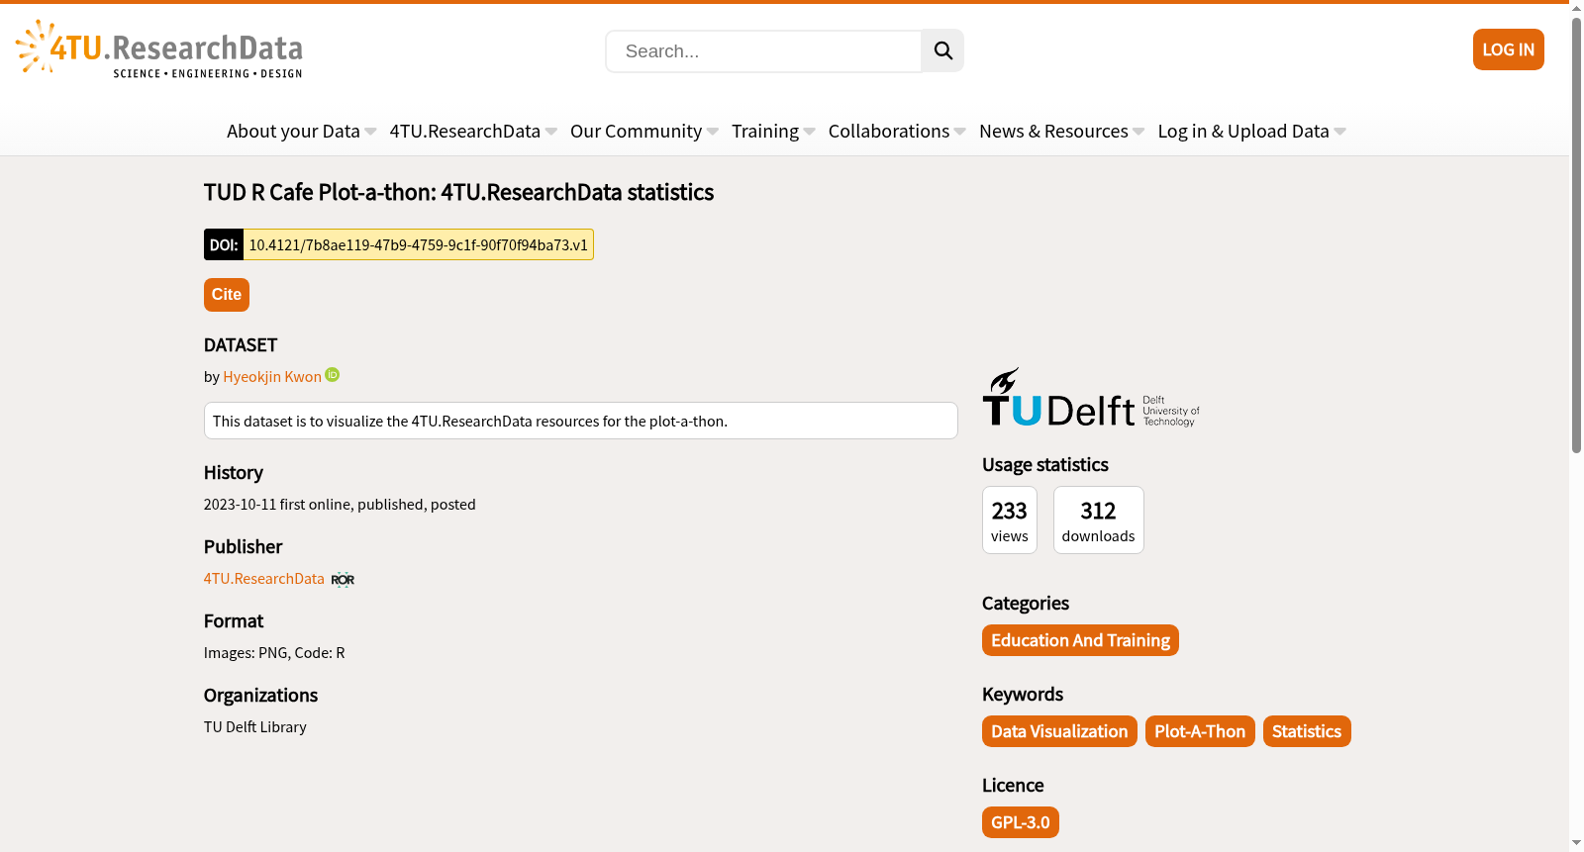Open the Our Community dropdown
The image size is (1584, 852).
pyautogui.click(x=644, y=131)
